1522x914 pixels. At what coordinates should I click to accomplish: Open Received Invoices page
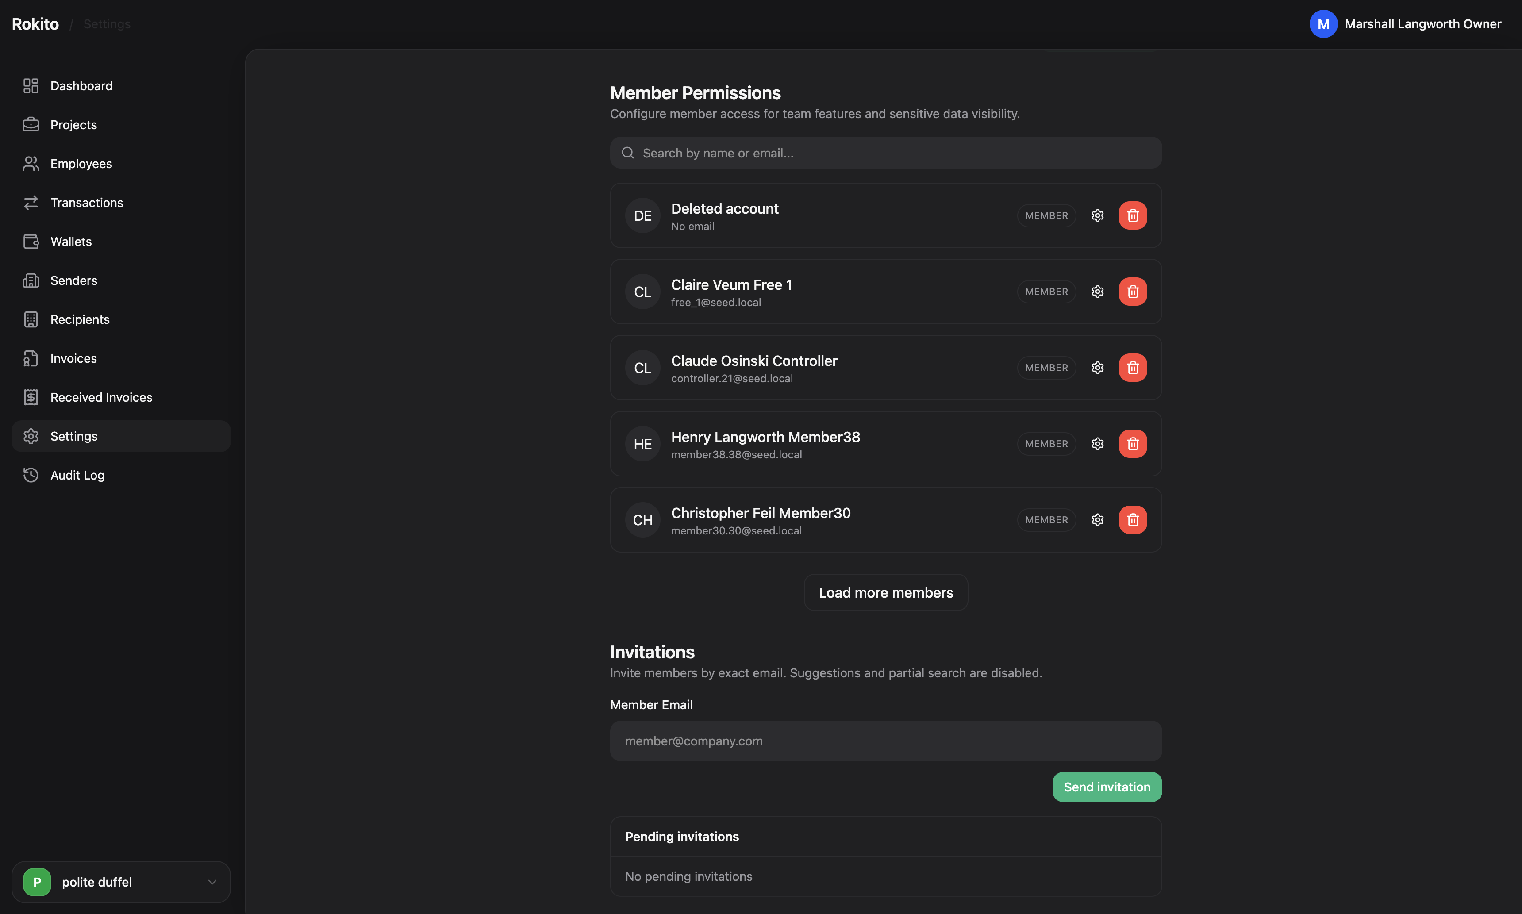(101, 397)
